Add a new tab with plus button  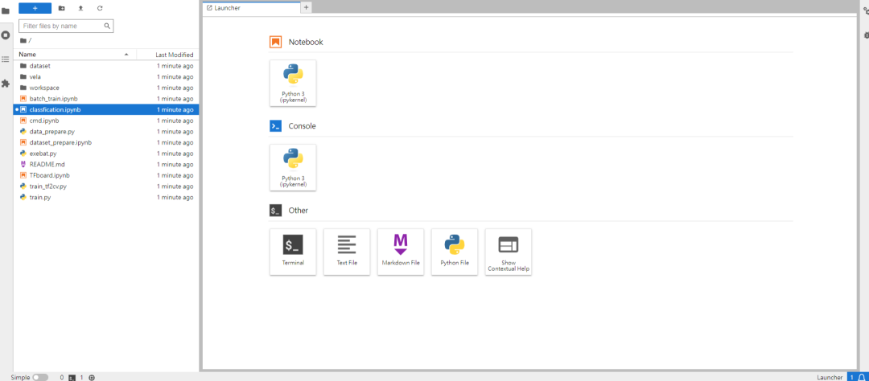coord(306,8)
